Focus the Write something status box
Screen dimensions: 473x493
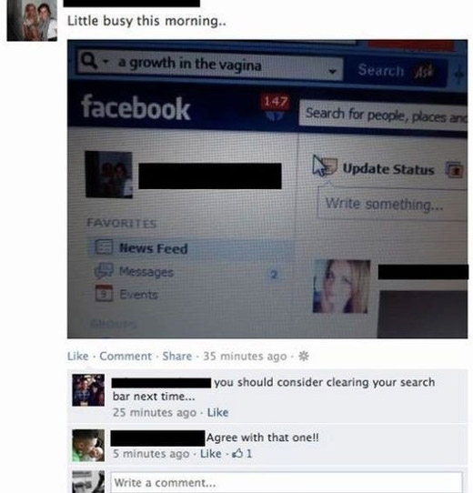[x=392, y=204]
